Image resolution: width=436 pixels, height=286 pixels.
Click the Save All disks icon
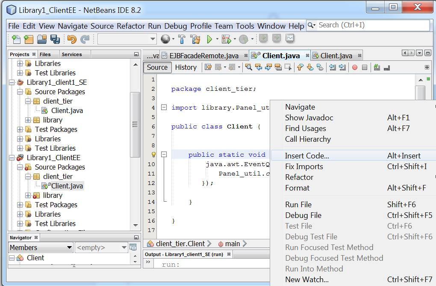(x=55, y=39)
